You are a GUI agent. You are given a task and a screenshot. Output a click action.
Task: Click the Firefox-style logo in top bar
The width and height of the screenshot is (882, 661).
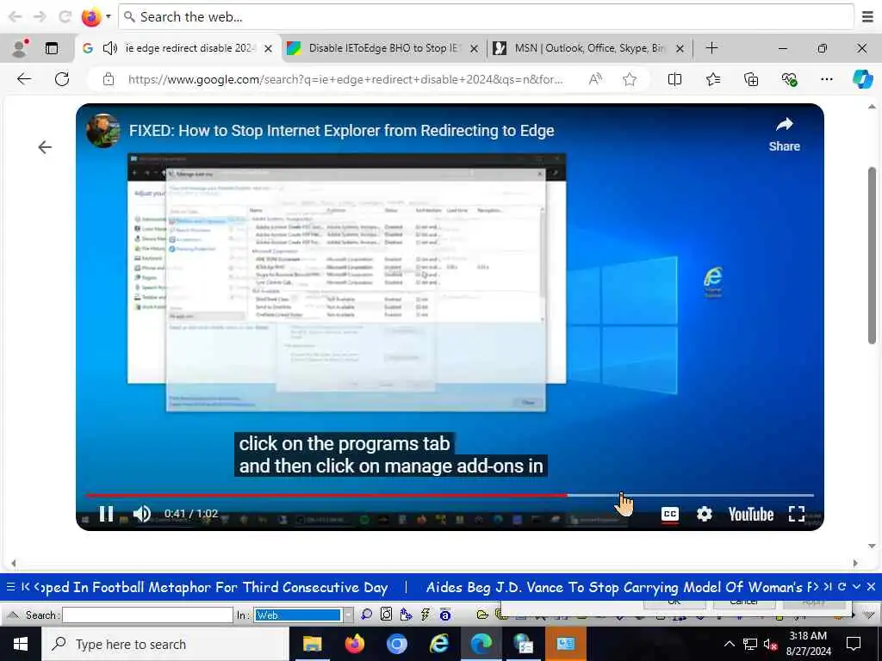coord(91,17)
